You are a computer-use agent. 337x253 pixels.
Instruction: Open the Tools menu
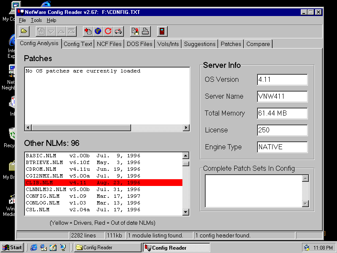36,20
